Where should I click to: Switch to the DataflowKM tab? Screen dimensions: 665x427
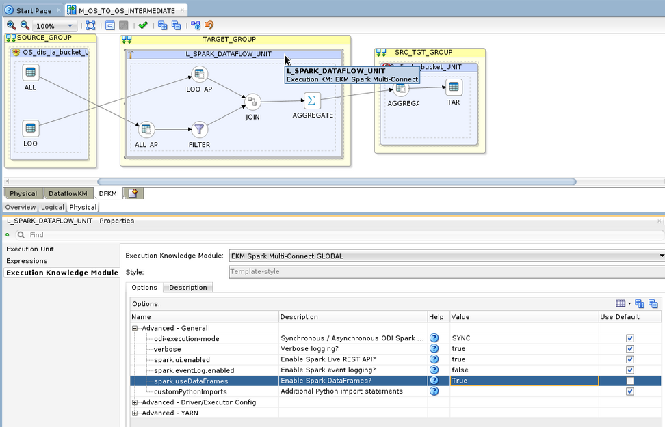68,193
